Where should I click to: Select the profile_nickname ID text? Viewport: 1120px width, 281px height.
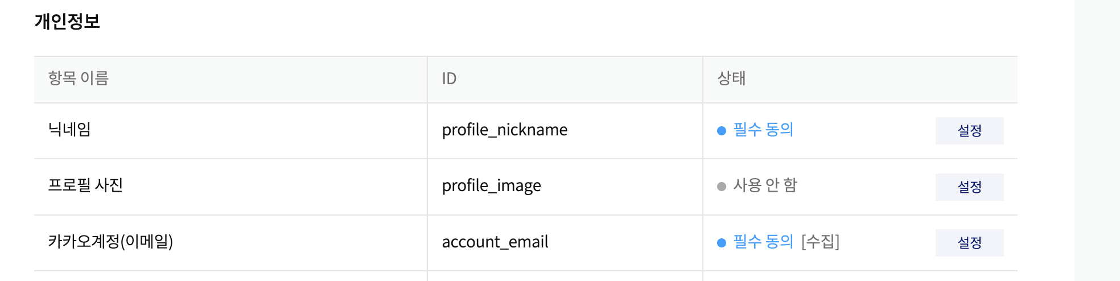(x=504, y=130)
